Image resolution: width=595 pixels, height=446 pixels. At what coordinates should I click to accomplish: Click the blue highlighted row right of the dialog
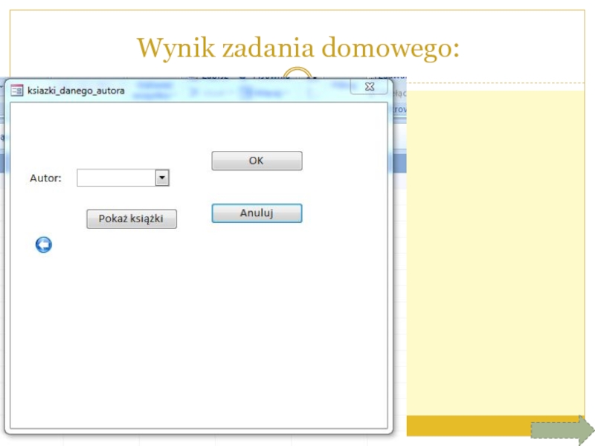click(398, 162)
